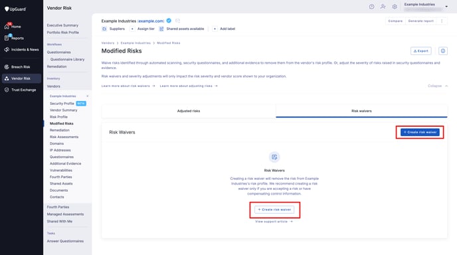Open IP Addresses
The image size is (457, 255).
tap(60, 150)
